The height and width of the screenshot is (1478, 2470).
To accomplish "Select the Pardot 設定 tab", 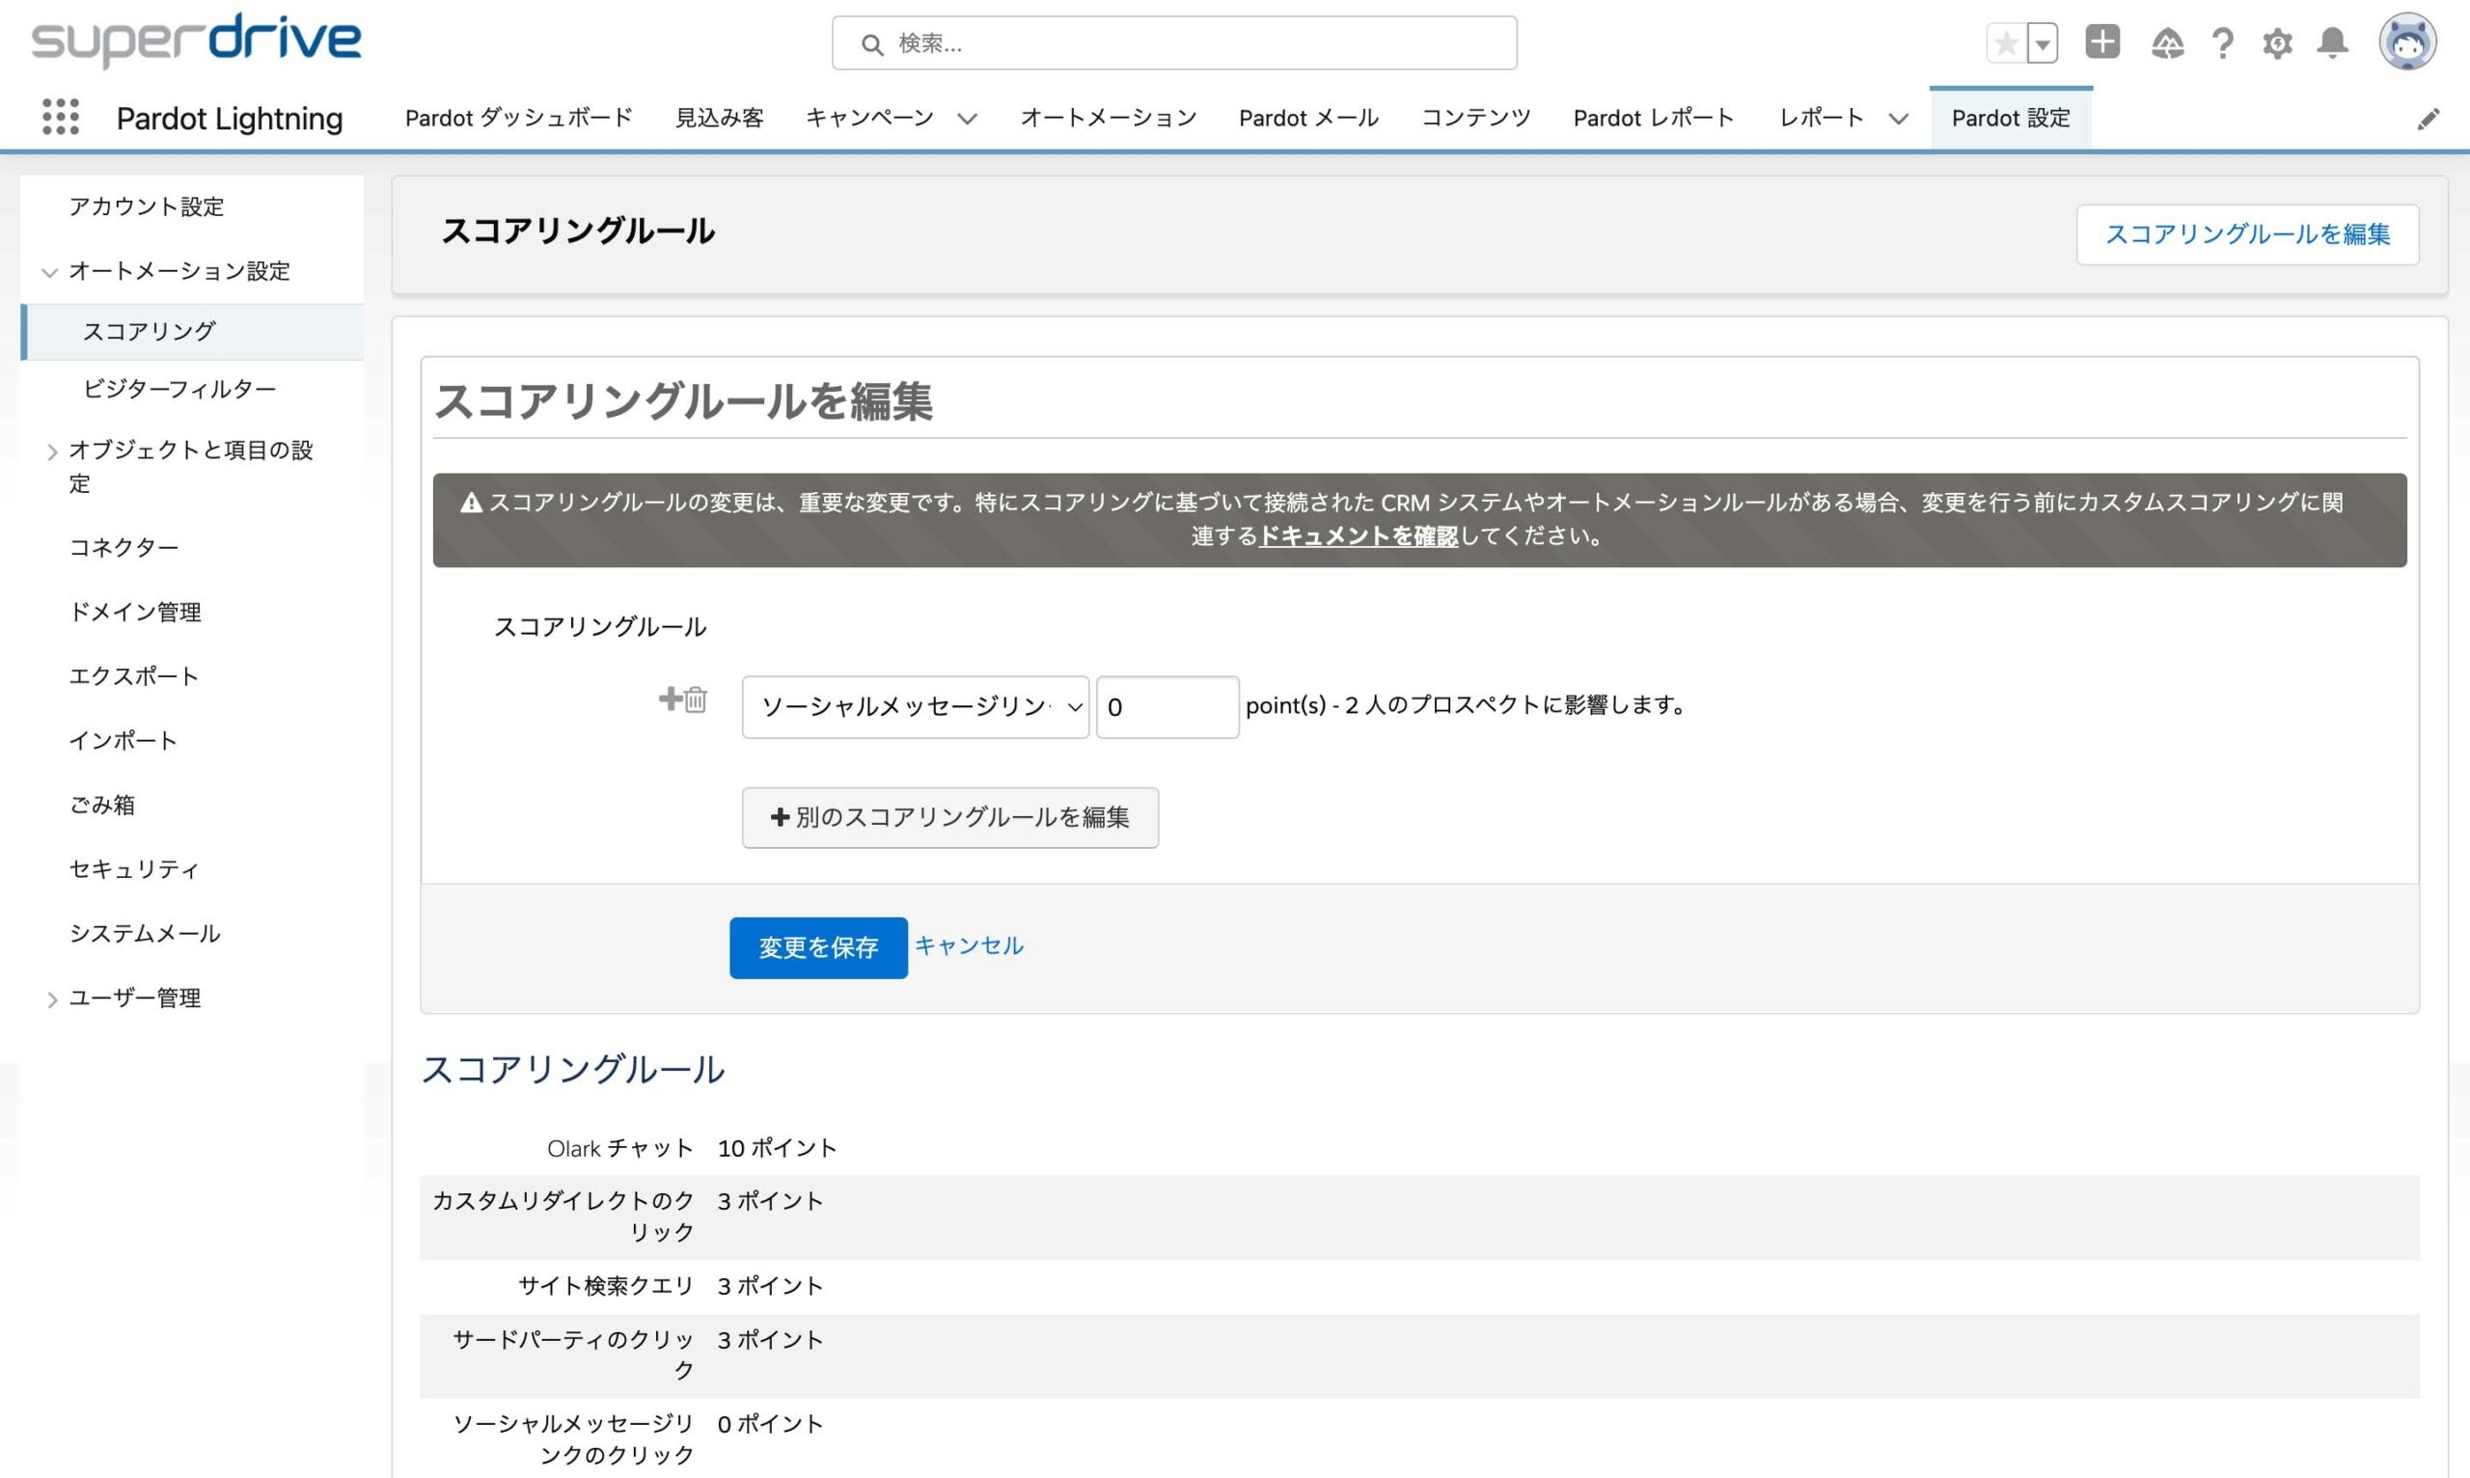I will tap(2010, 118).
